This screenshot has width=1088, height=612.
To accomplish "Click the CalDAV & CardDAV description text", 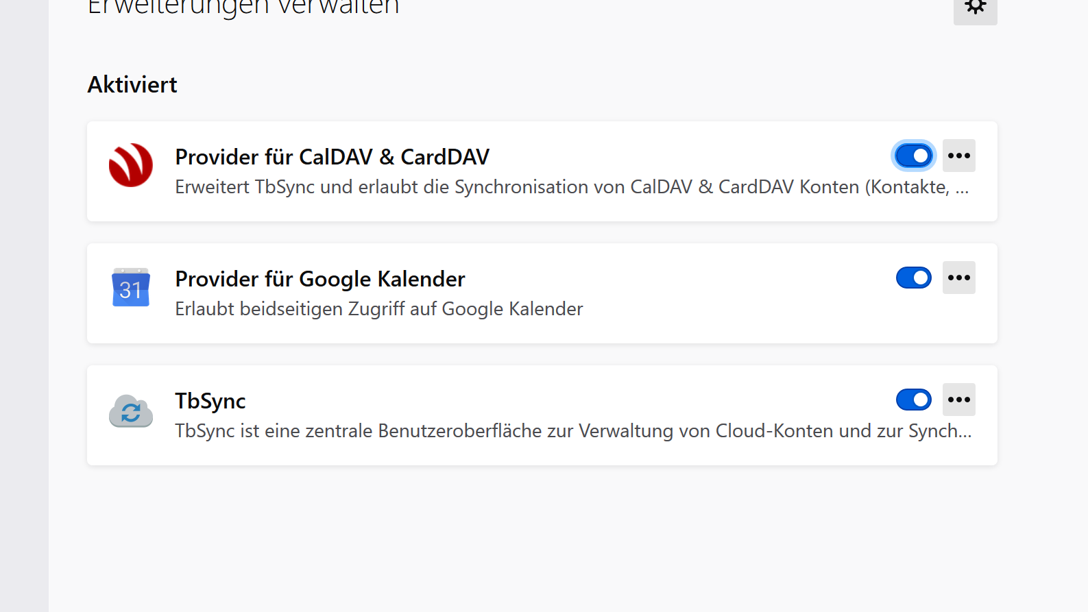I will (x=572, y=187).
